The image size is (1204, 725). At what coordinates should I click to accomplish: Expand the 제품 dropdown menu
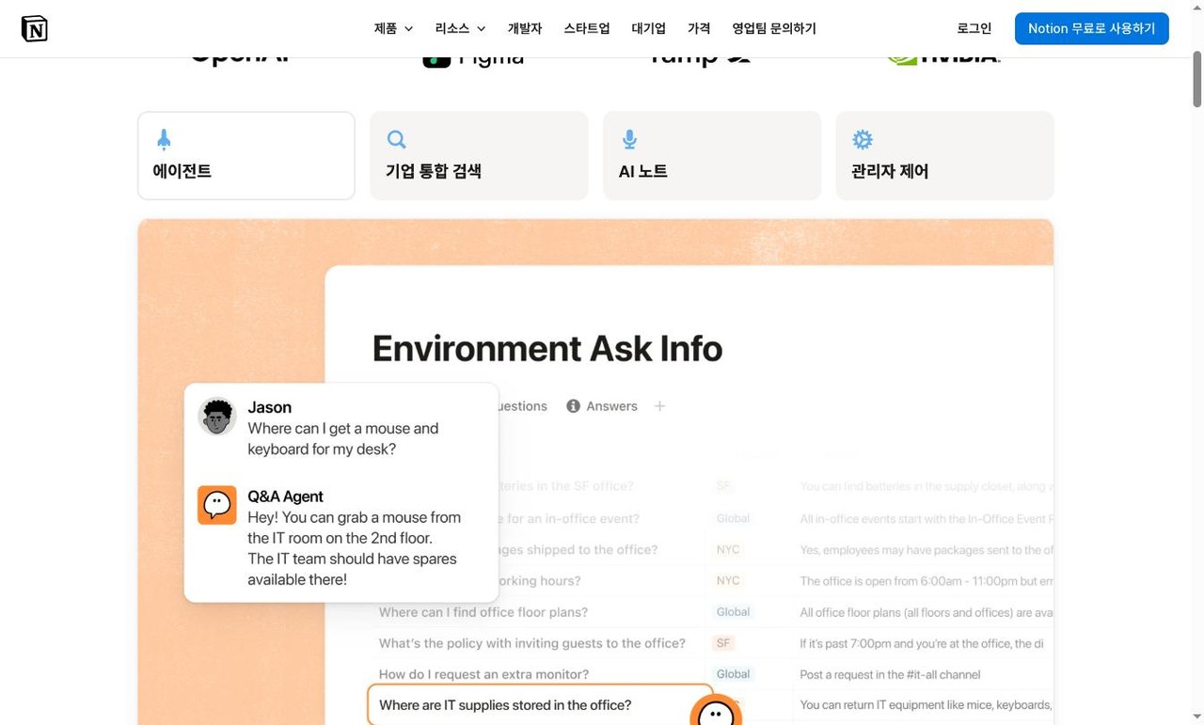(393, 28)
